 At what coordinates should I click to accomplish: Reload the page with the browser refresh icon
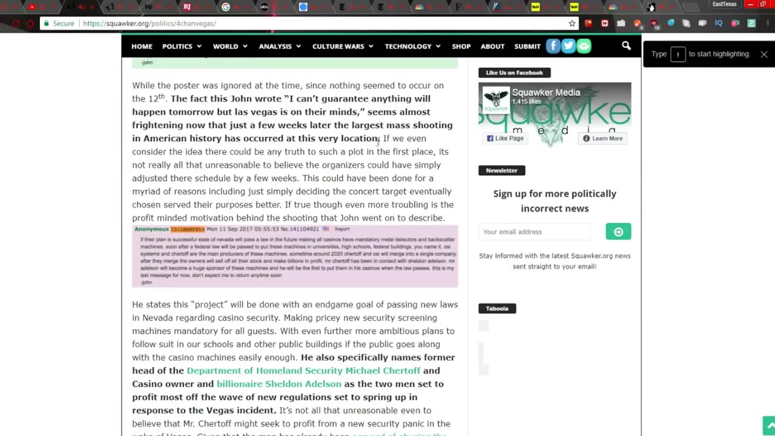click(16, 24)
